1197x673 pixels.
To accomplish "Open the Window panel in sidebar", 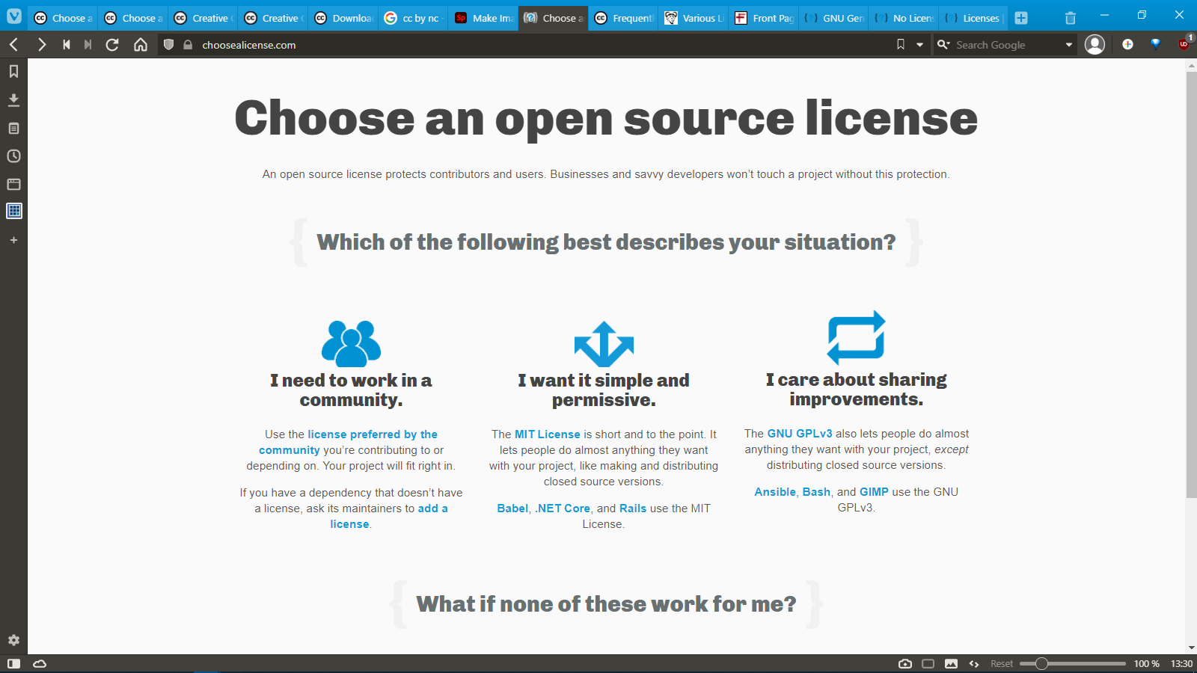I will (x=13, y=184).
